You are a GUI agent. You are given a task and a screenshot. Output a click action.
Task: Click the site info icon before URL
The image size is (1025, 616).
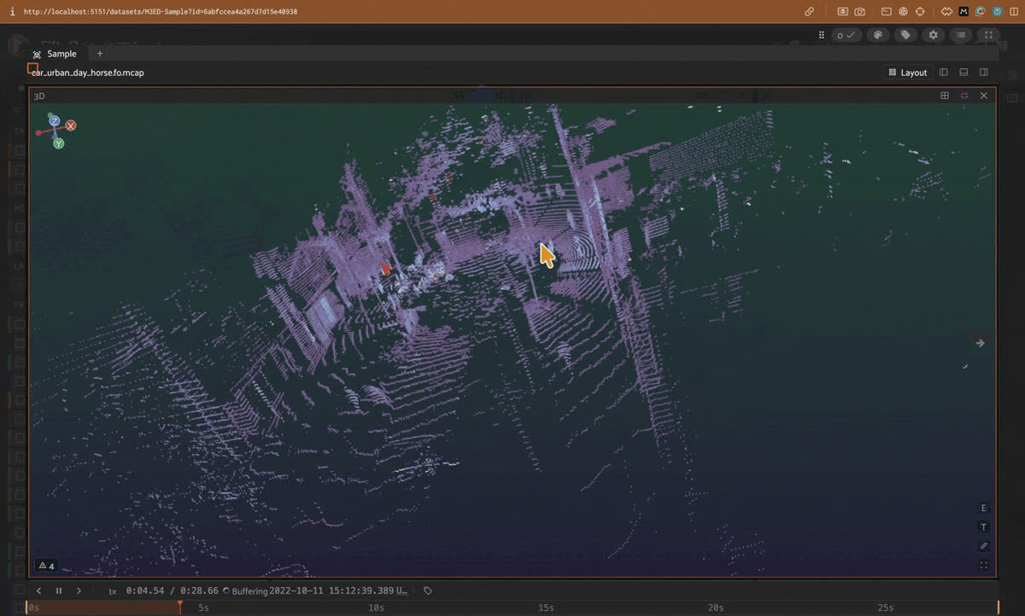coord(12,12)
